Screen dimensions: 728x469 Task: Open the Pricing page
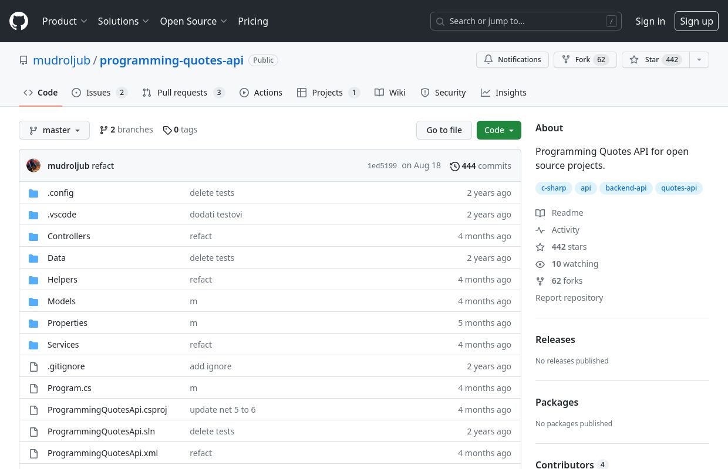coord(253,21)
